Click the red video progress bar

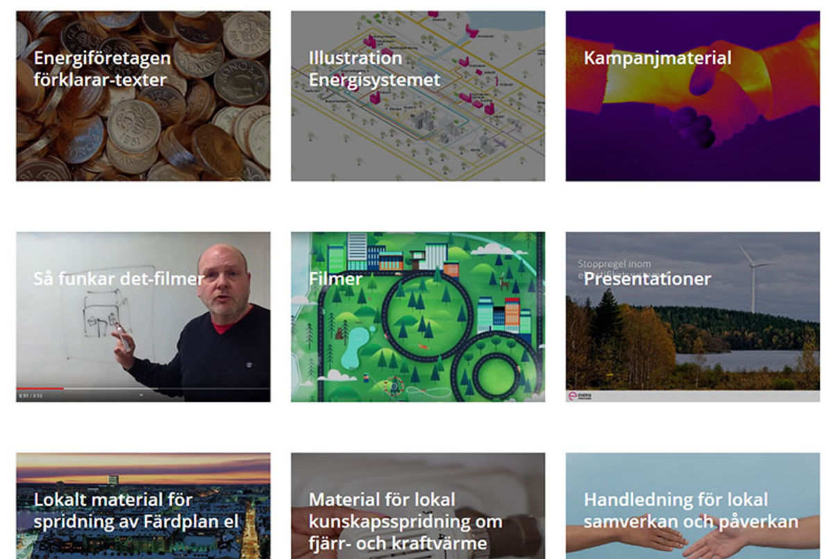[x=40, y=388]
